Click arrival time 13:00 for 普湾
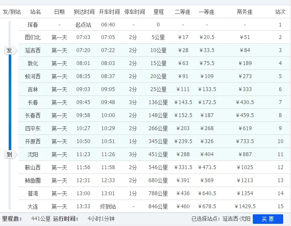The width and height of the screenshot is (291, 226). coord(83,193)
